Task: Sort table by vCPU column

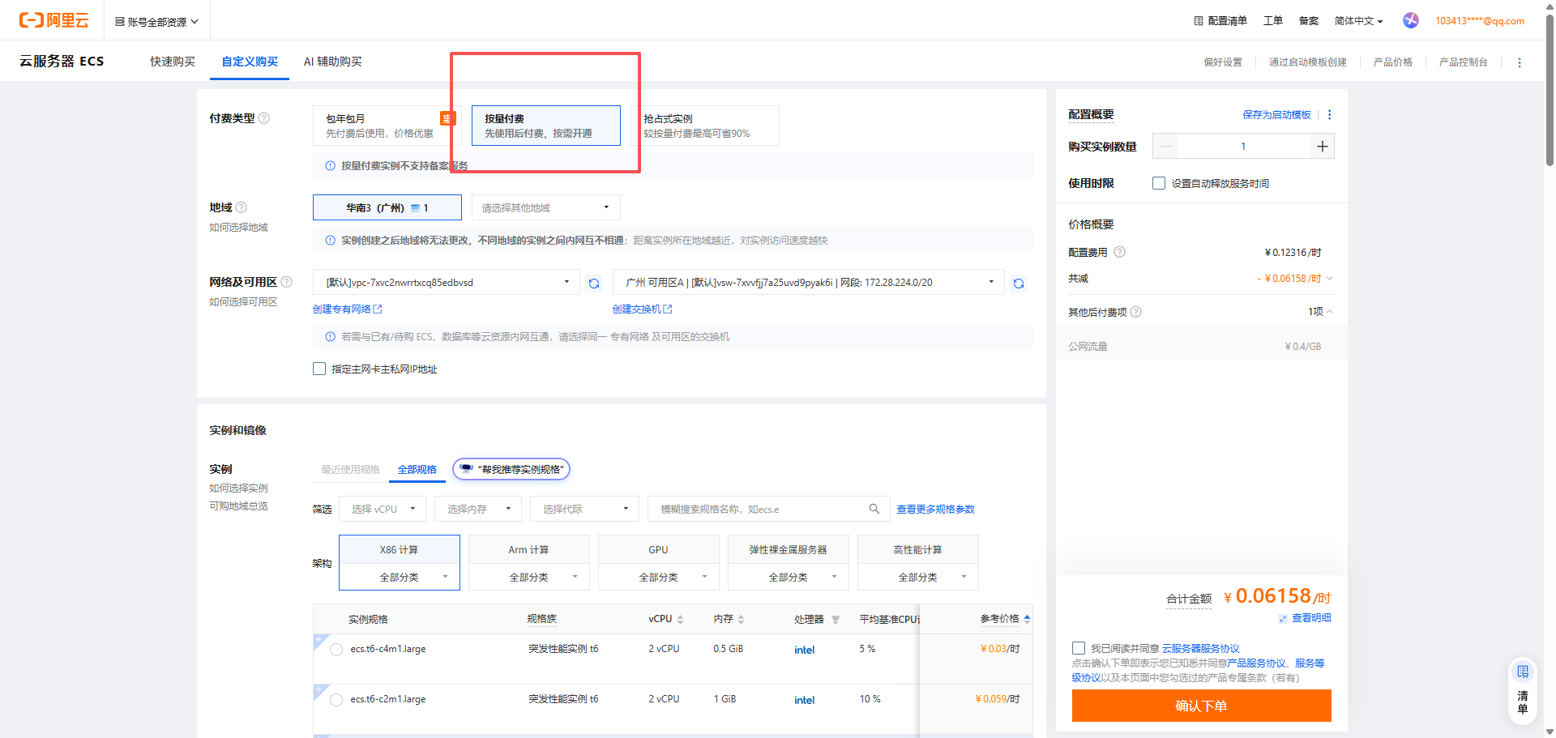Action: 681,620
